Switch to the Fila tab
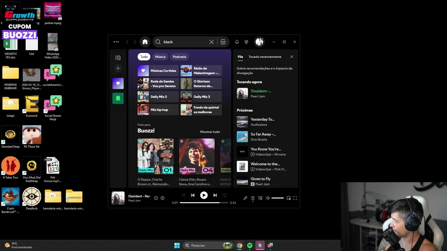 (x=240, y=57)
